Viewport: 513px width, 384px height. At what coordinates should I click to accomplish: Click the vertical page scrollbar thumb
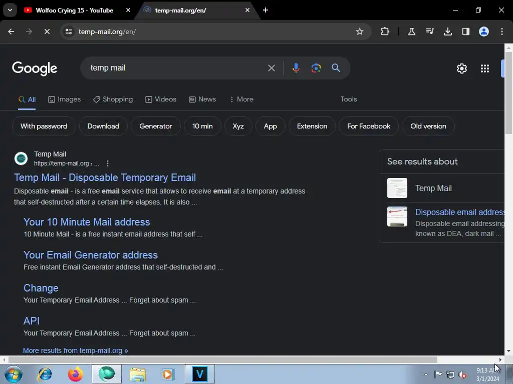tap(509, 92)
